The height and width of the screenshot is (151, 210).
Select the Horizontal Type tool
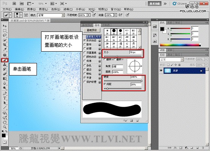pyautogui.click(x=5, y=98)
